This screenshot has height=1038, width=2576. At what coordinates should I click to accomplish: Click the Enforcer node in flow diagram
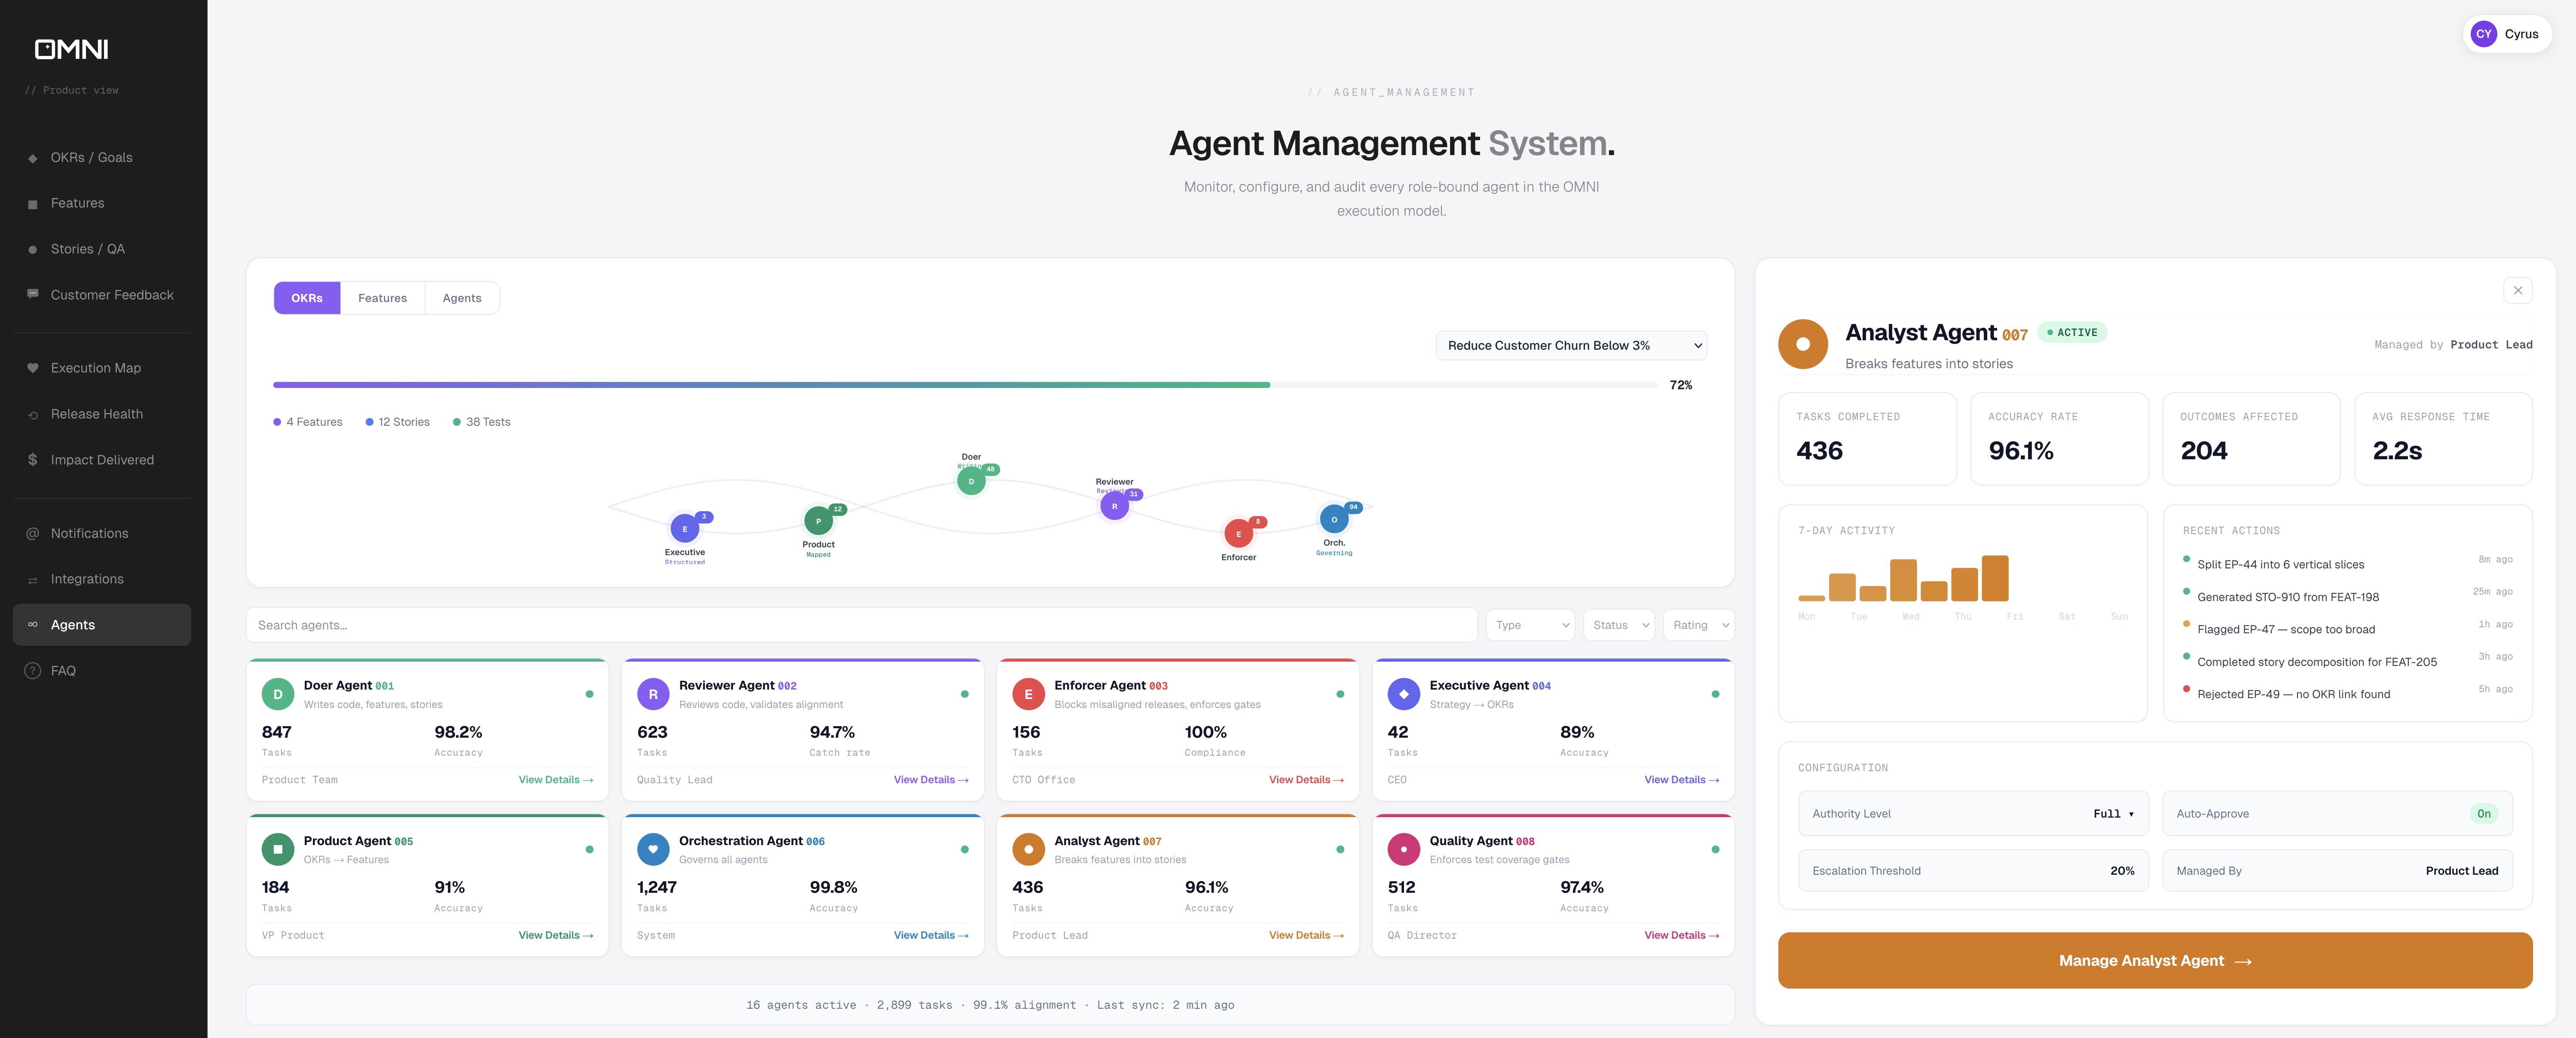(1238, 534)
